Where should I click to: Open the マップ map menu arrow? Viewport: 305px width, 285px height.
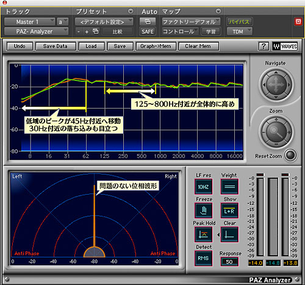[218, 11]
